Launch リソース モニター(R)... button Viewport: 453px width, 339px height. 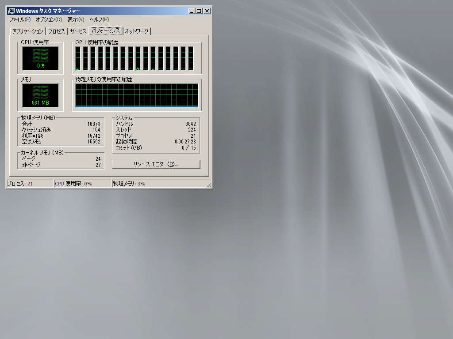tap(156, 164)
